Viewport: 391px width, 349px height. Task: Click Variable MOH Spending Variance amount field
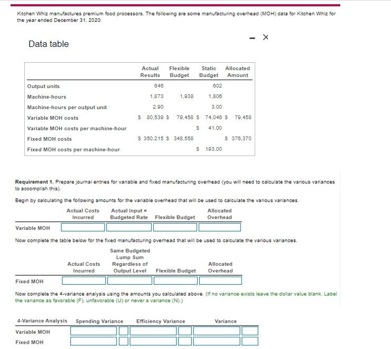(x=94, y=331)
